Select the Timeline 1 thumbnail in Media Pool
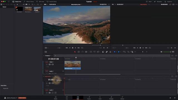Screen dimensions: 178x100 pos(37,9)
